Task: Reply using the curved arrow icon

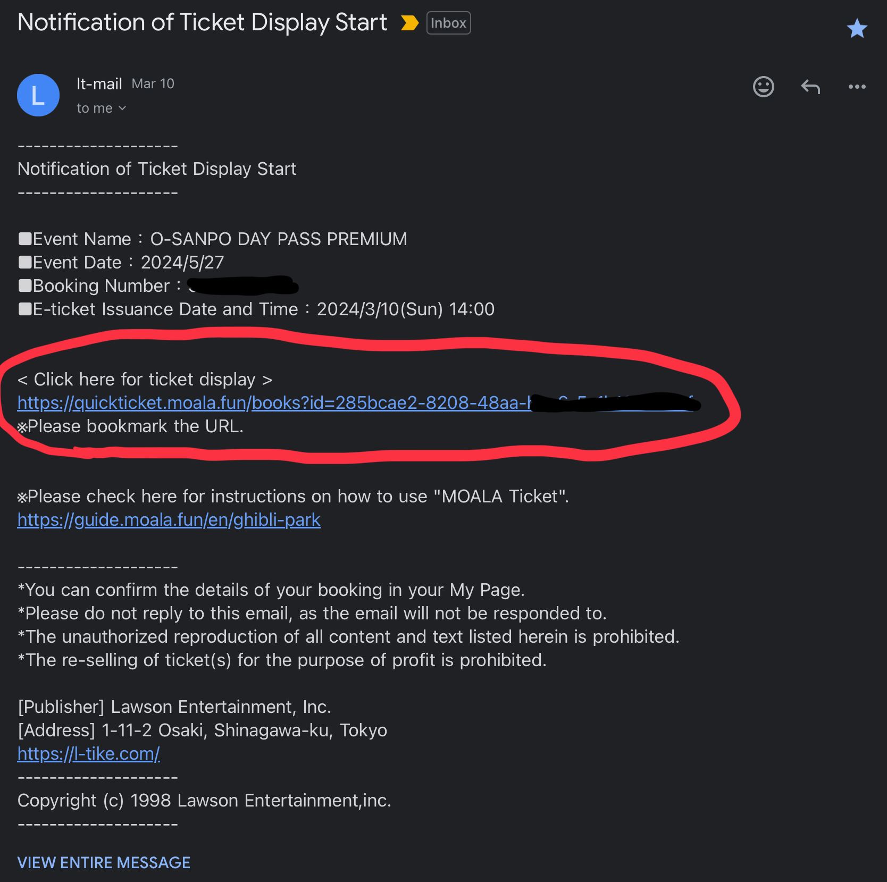Action: (x=810, y=87)
